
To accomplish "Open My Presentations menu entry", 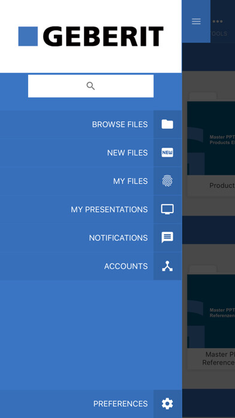I will [x=109, y=210].
